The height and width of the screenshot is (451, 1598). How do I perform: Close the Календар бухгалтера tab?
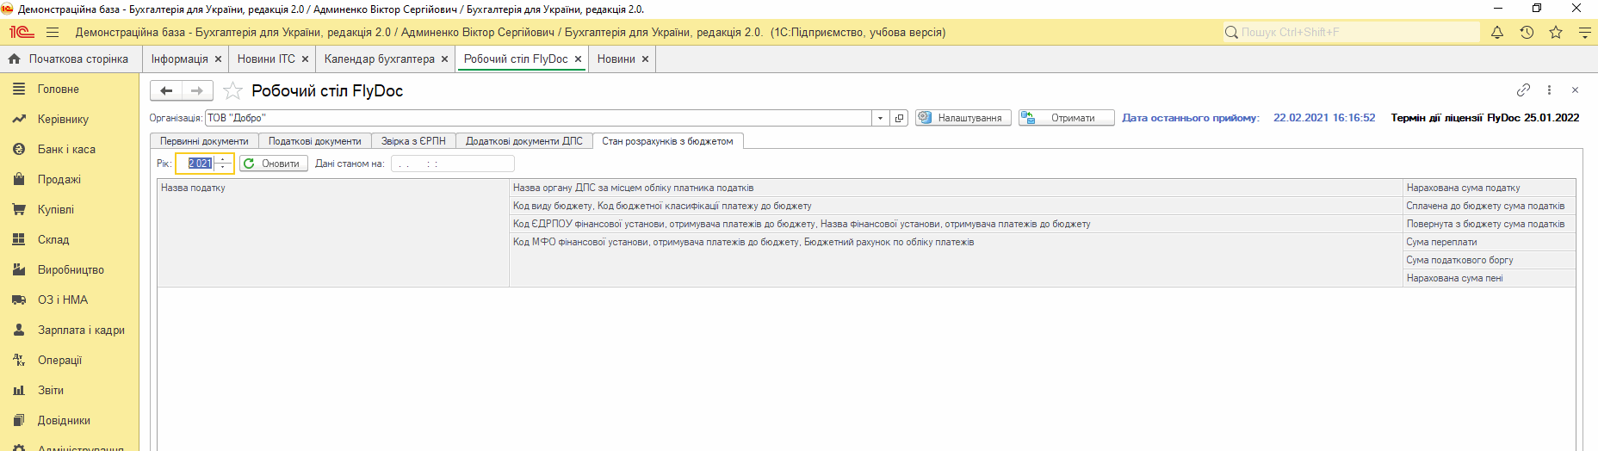click(x=444, y=59)
